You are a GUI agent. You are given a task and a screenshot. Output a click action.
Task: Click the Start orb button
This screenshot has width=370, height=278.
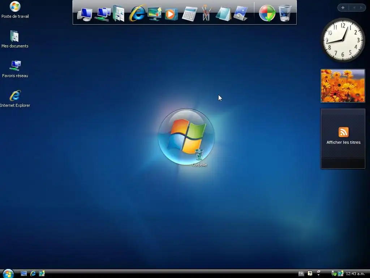(8, 274)
